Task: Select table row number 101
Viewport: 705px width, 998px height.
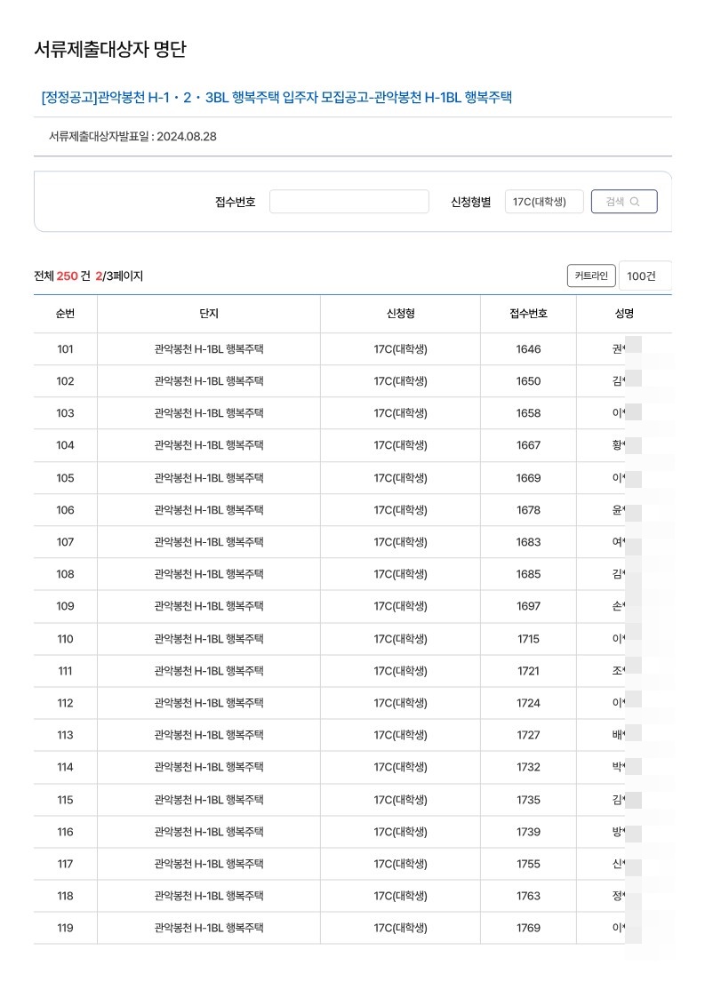Action: 64,348
